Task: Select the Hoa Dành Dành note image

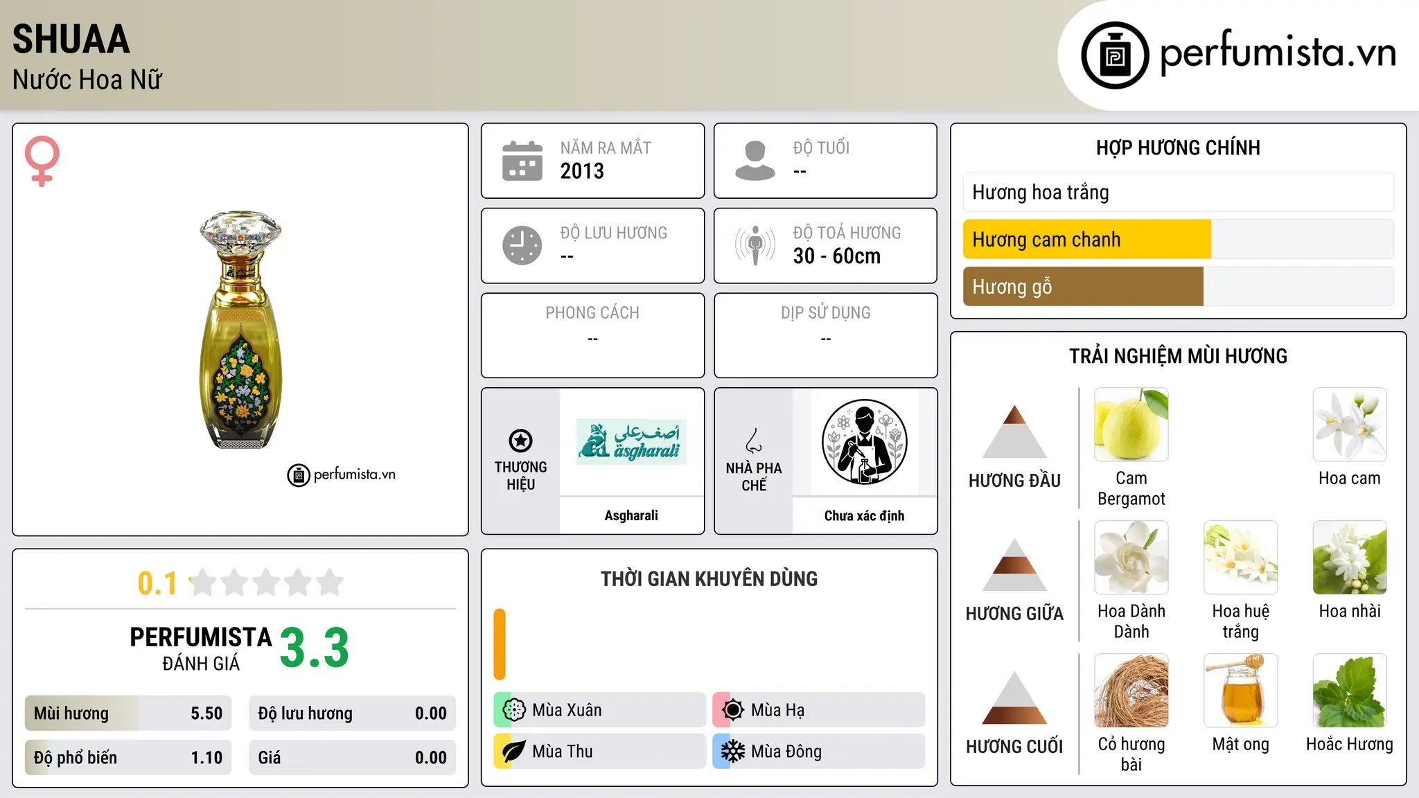Action: pyautogui.click(x=1131, y=558)
